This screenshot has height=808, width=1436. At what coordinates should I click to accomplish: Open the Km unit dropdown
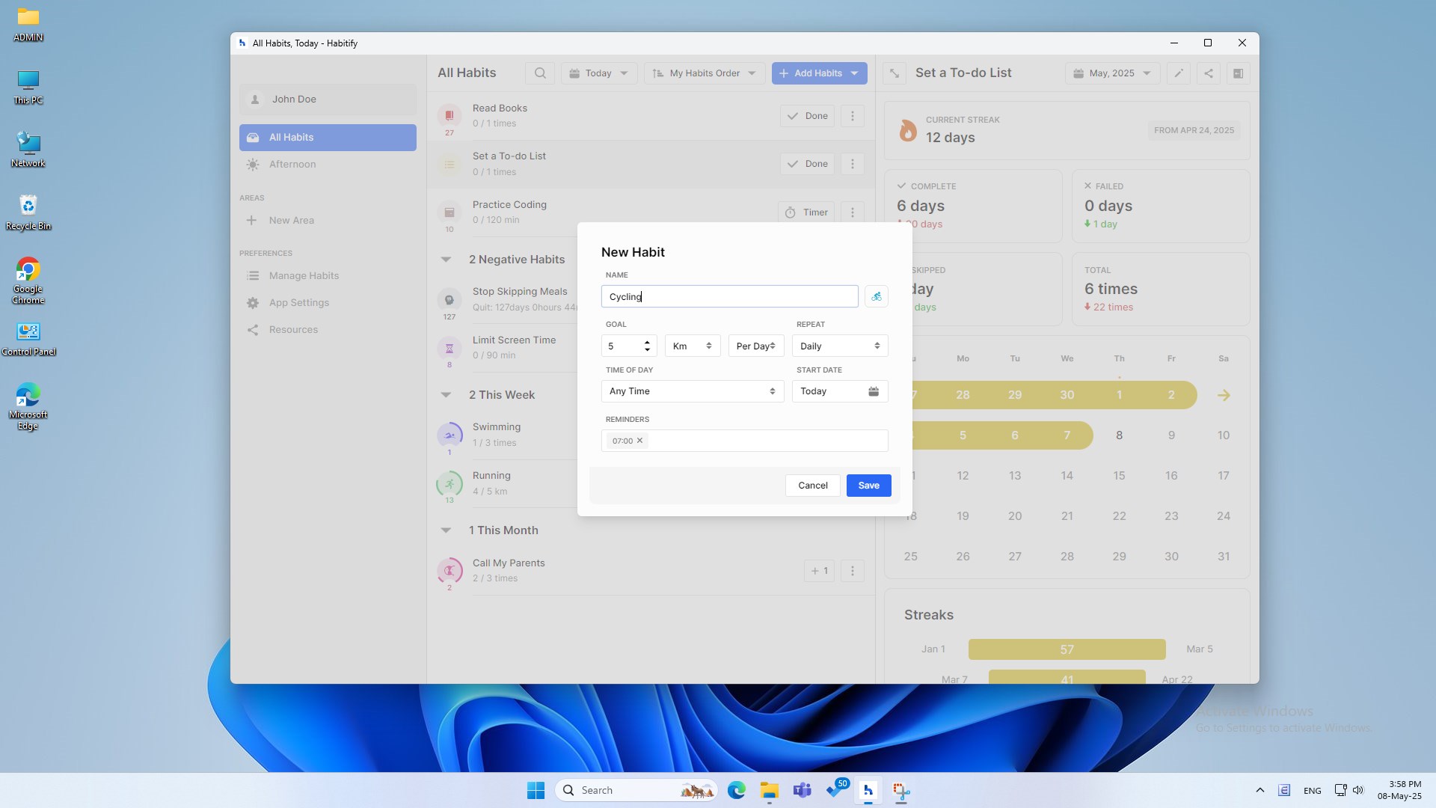point(692,346)
